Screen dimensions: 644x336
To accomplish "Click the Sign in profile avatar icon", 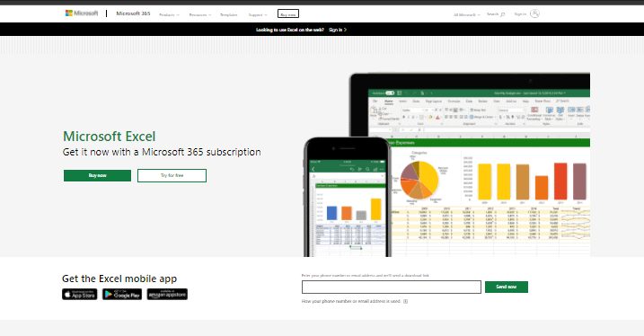I will pos(534,13).
